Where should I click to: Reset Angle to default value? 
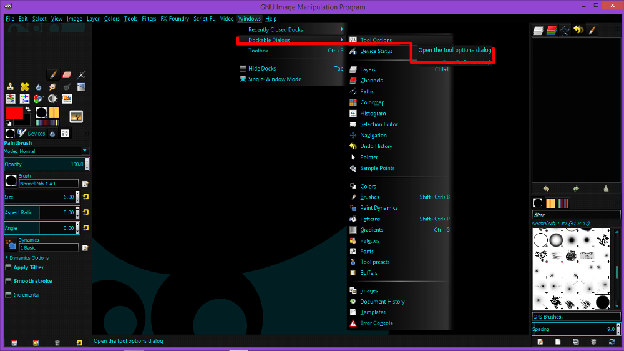click(85, 228)
